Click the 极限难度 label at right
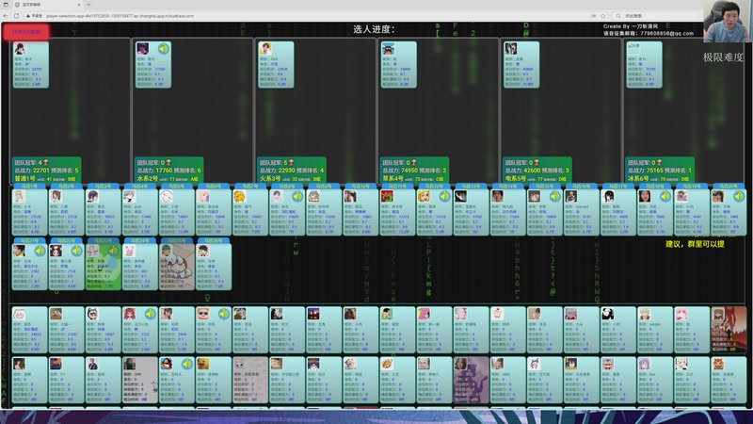Screen dimensions: 753x424 pos(723,57)
